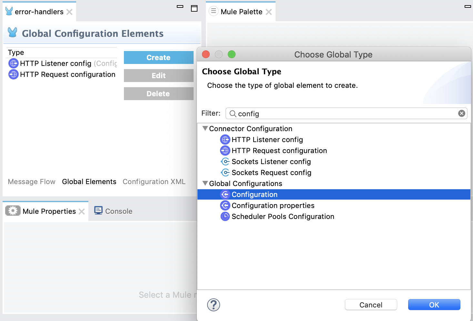
Task: Click the Mule Properties gear icon
Action: click(x=13, y=211)
